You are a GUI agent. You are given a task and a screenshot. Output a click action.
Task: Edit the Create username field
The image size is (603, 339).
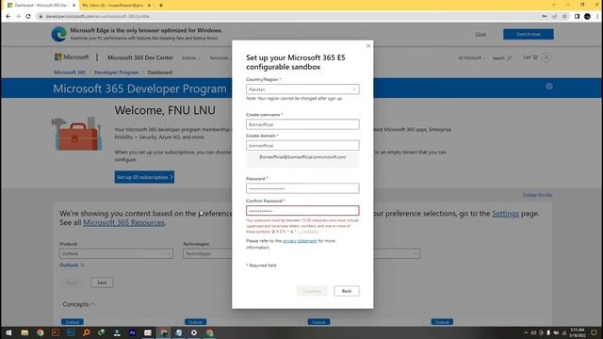(x=302, y=124)
